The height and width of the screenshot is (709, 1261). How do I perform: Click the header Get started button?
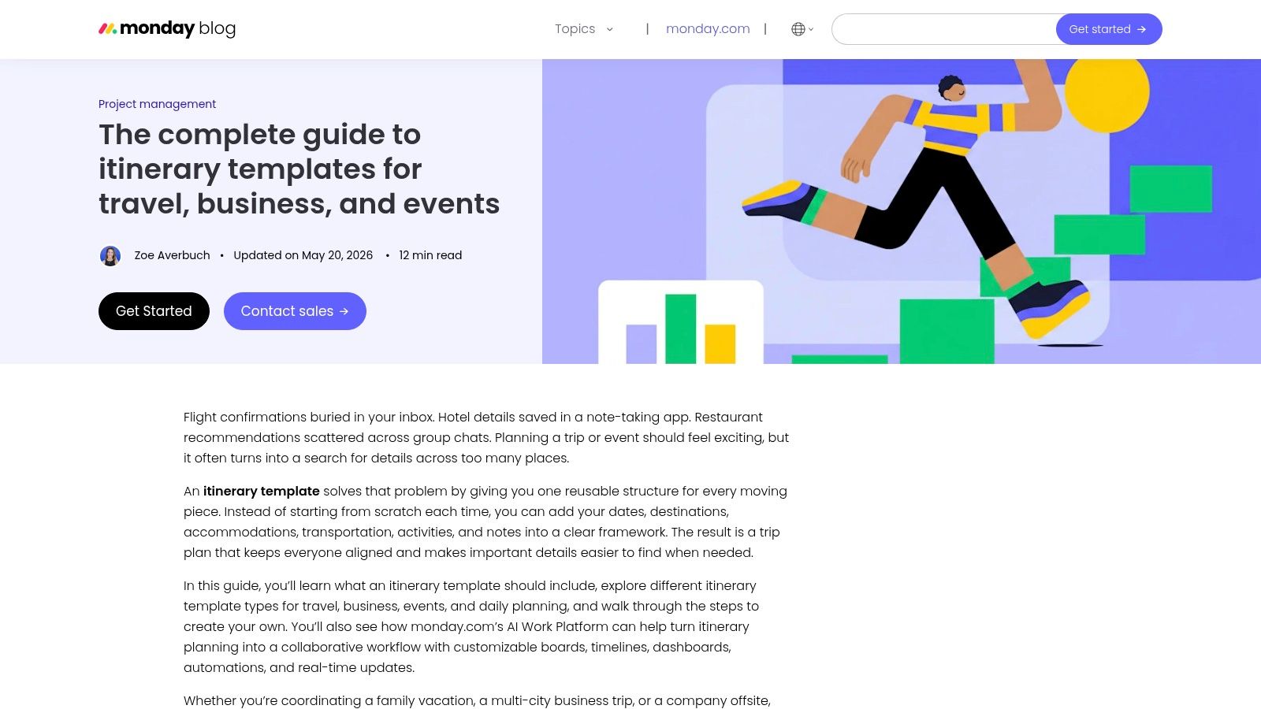coord(1109,29)
